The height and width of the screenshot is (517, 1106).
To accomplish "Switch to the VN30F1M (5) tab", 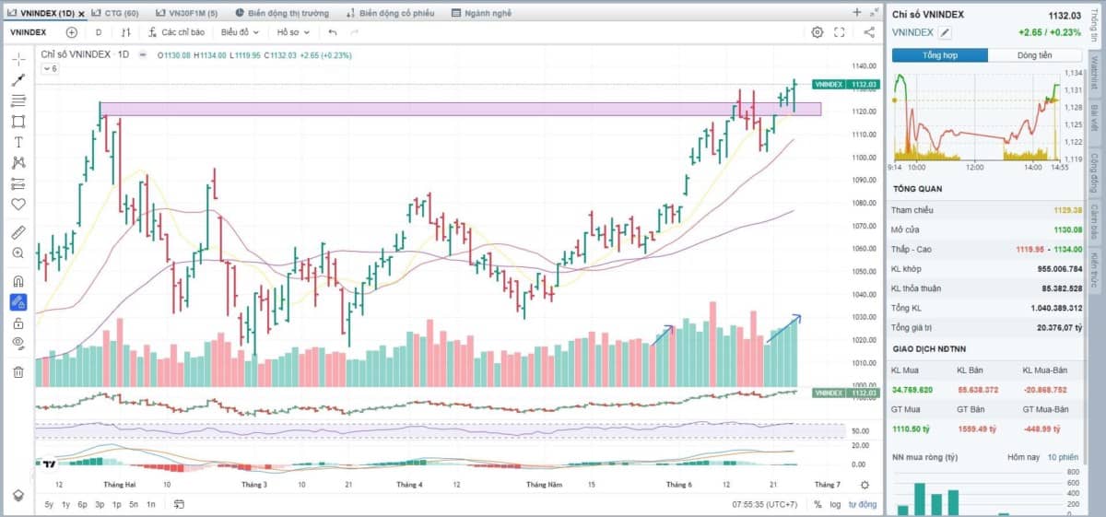I will (186, 13).
